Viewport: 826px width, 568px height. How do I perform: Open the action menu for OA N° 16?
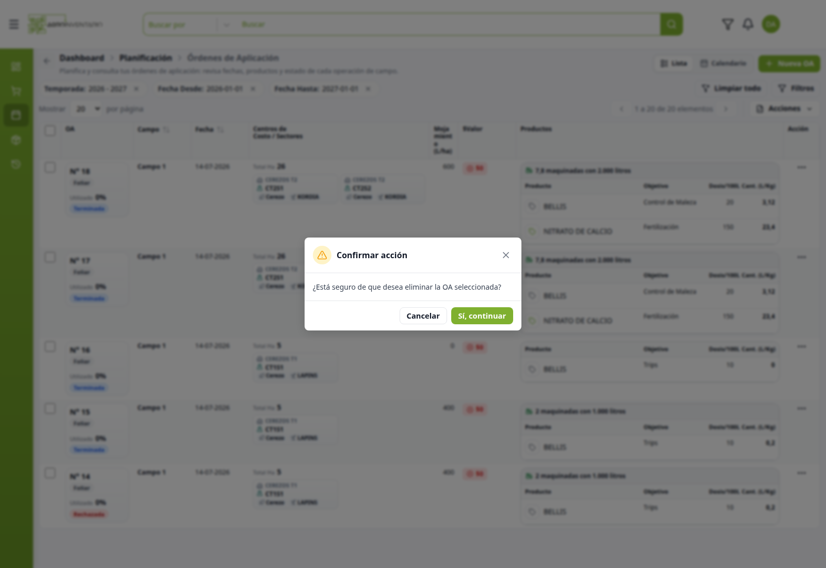(x=801, y=346)
